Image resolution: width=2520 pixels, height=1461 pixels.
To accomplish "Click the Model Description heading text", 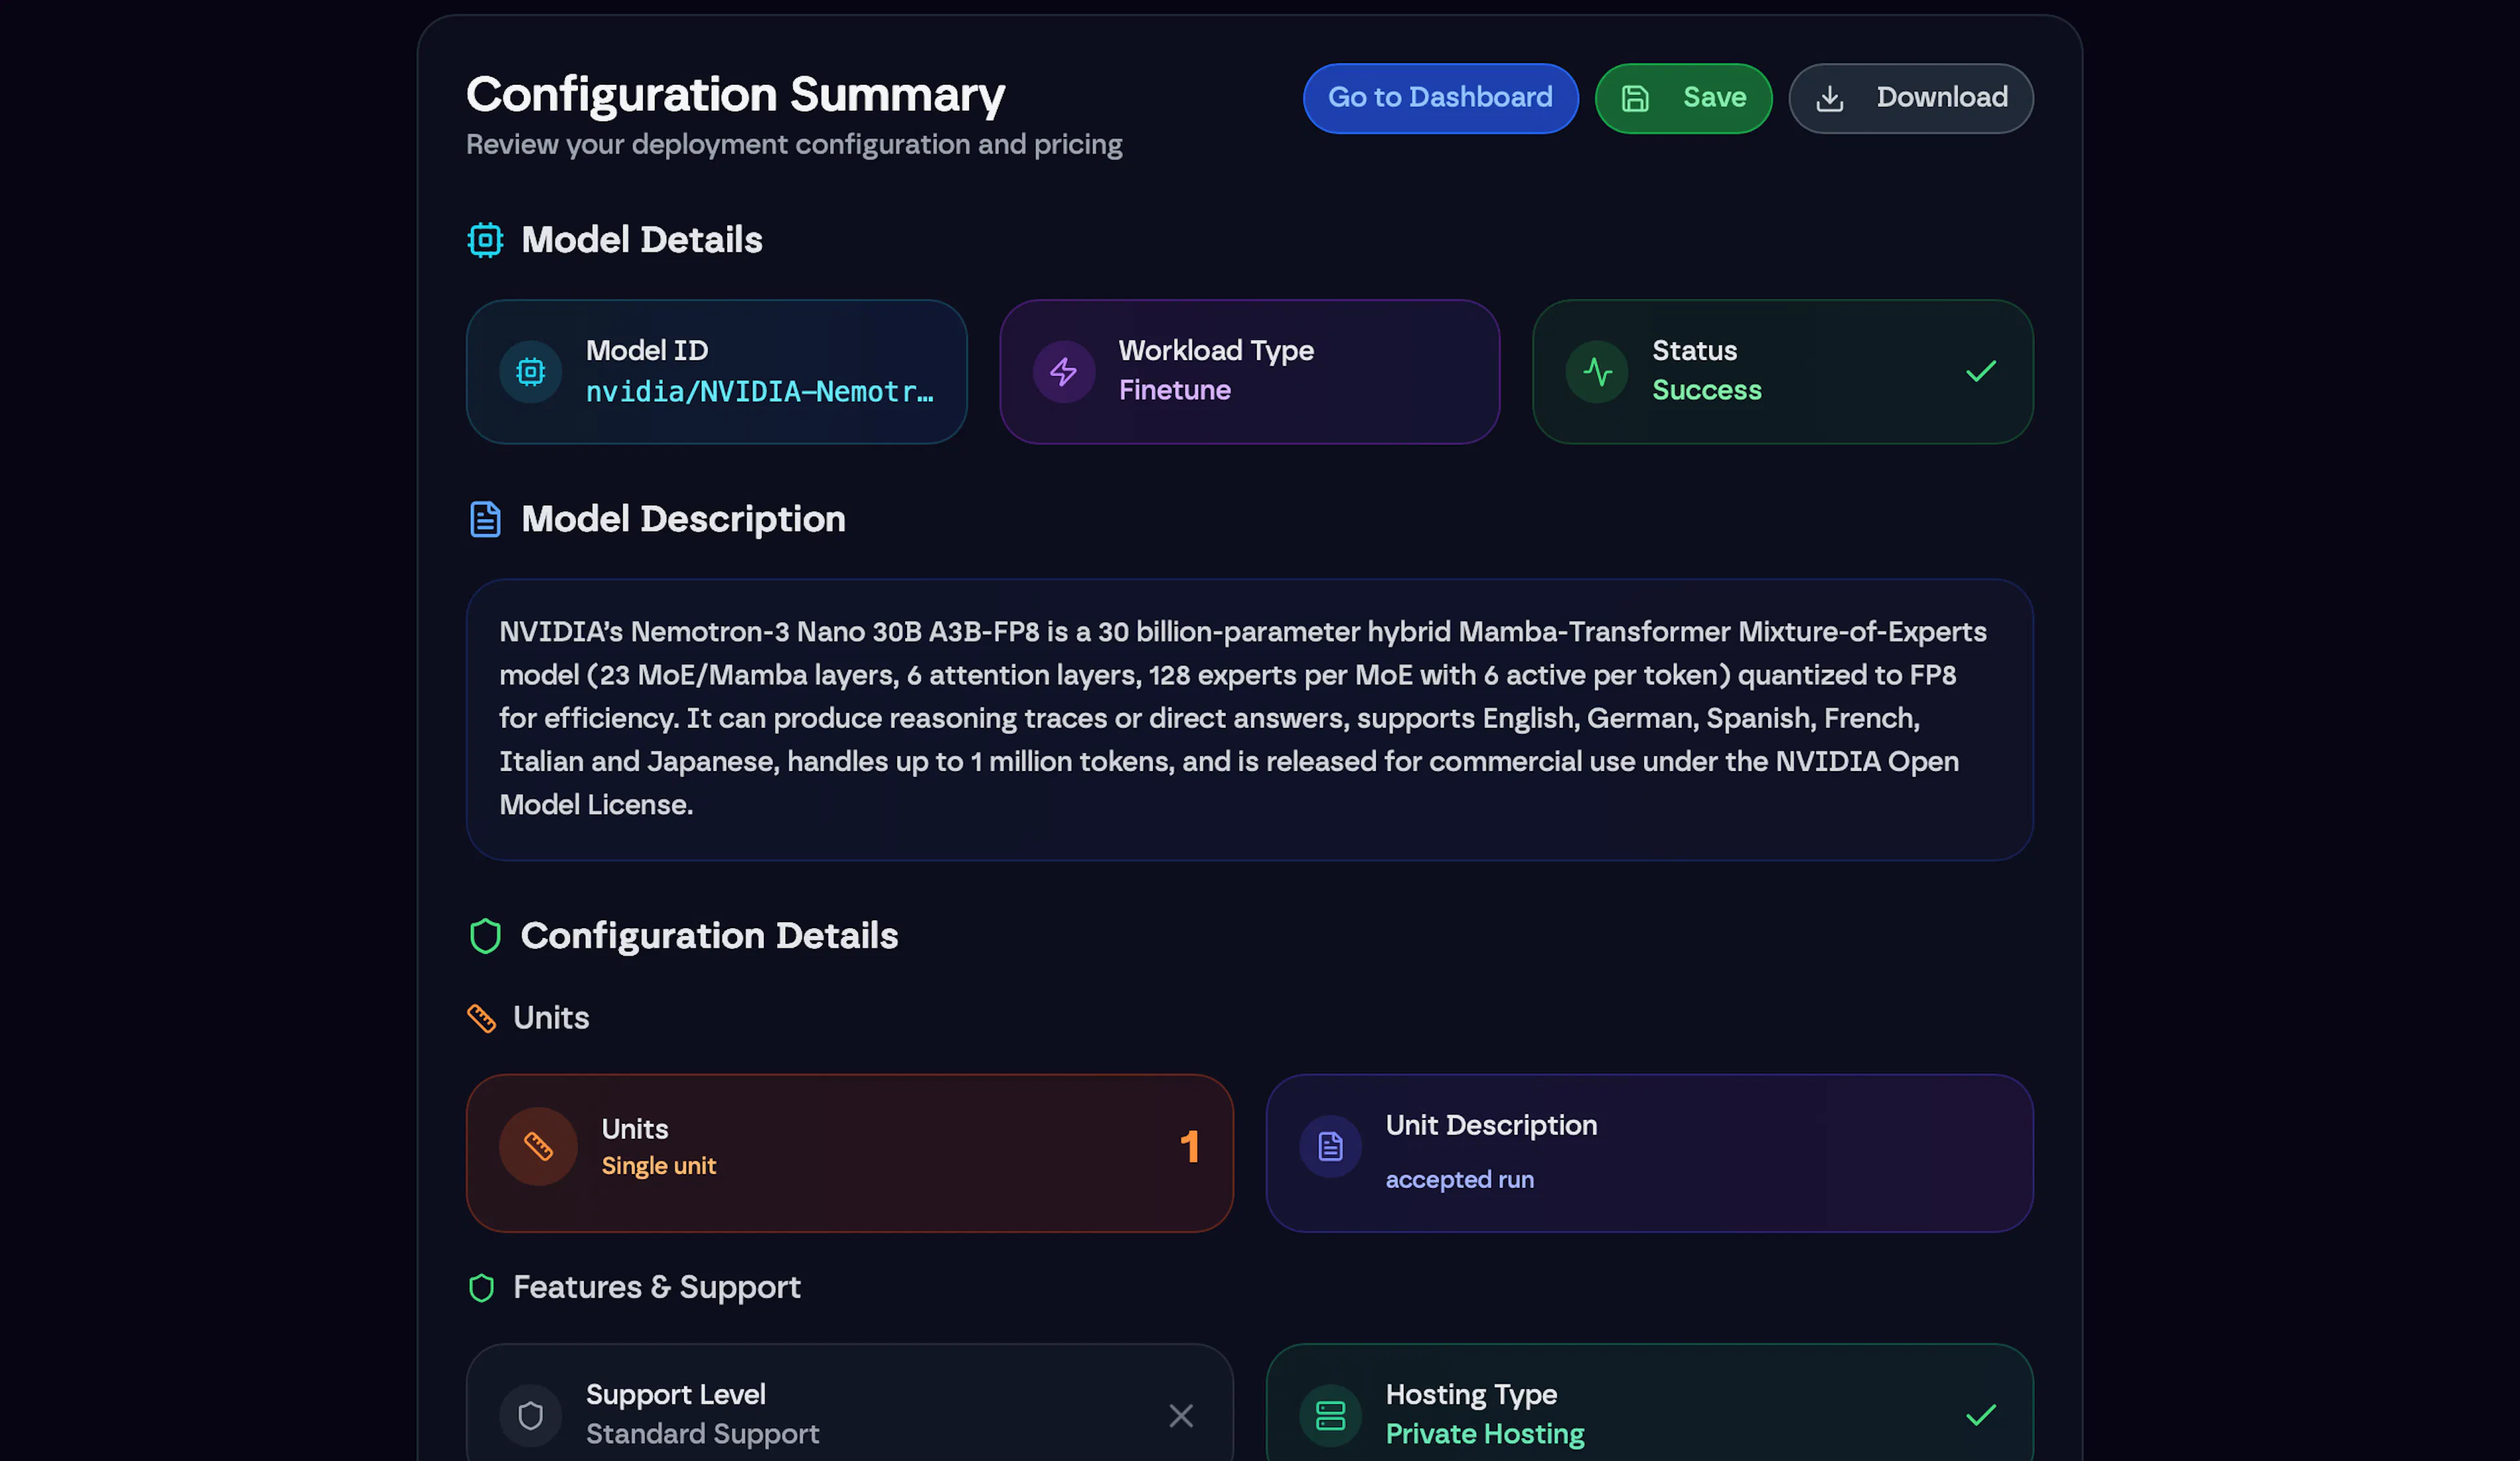I will tap(683, 519).
